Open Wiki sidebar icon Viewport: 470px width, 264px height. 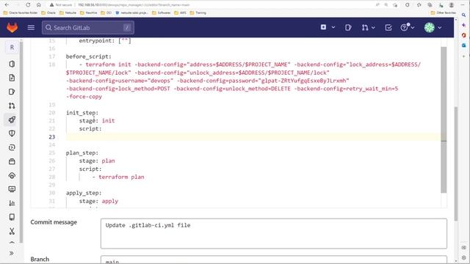coord(12,217)
